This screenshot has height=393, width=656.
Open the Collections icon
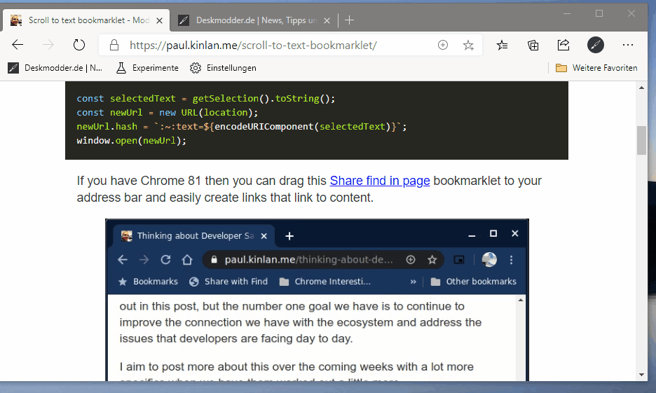[x=533, y=45]
